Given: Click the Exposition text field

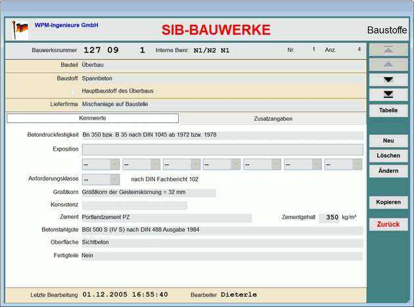Looking at the screenshot, I should click(223, 149).
